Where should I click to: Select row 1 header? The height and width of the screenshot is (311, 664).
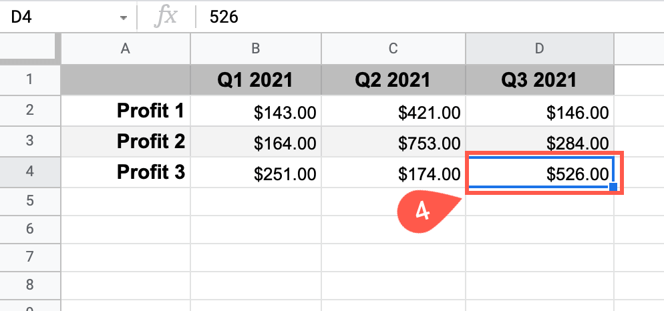pos(30,80)
